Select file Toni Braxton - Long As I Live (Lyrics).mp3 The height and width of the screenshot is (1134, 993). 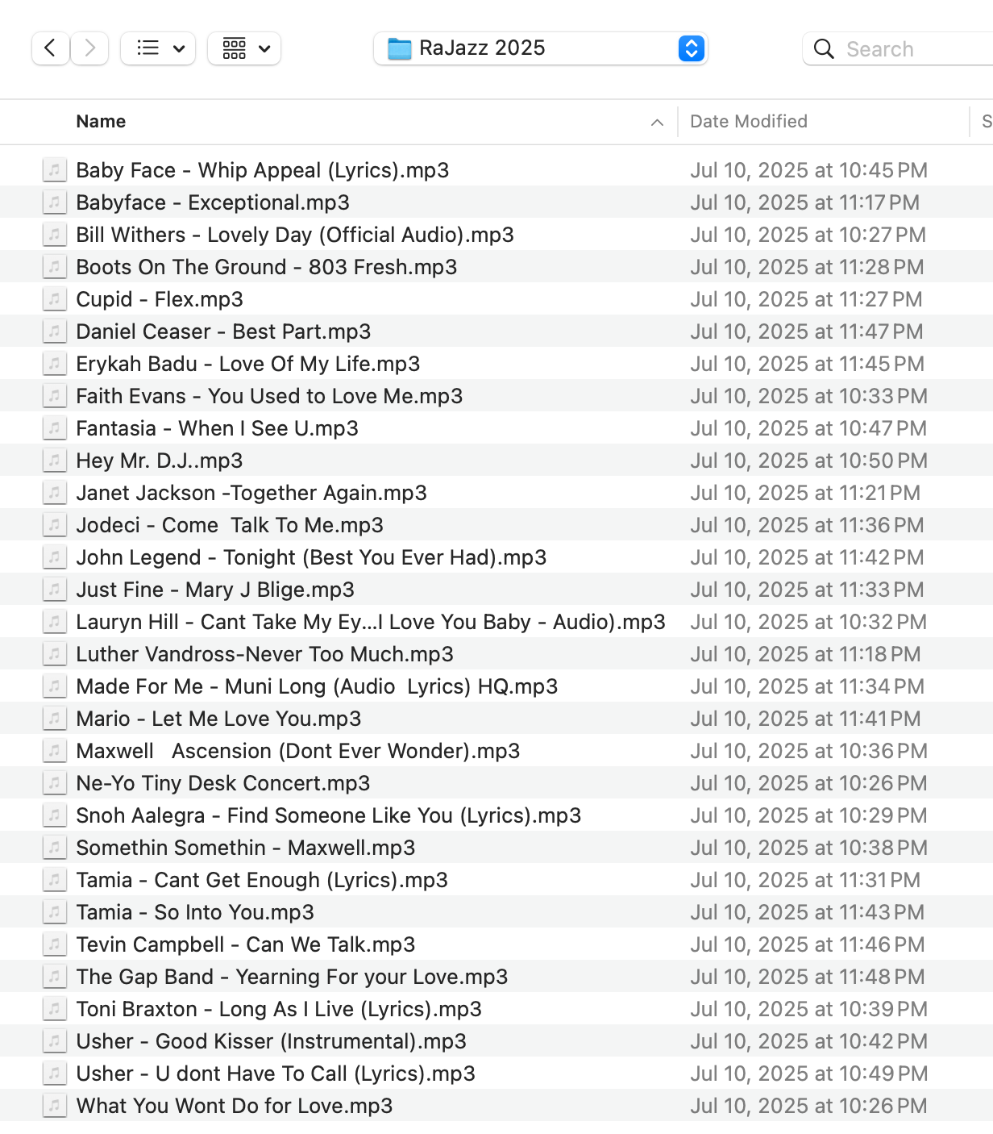point(279,1009)
